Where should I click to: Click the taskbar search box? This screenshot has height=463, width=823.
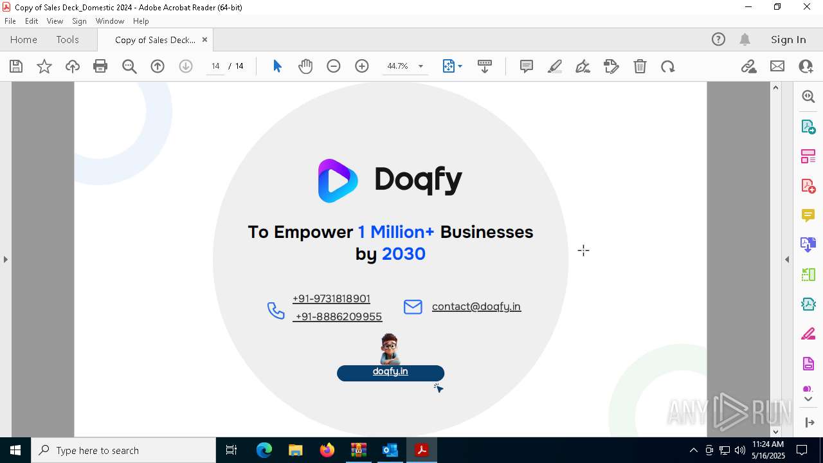(x=123, y=450)
